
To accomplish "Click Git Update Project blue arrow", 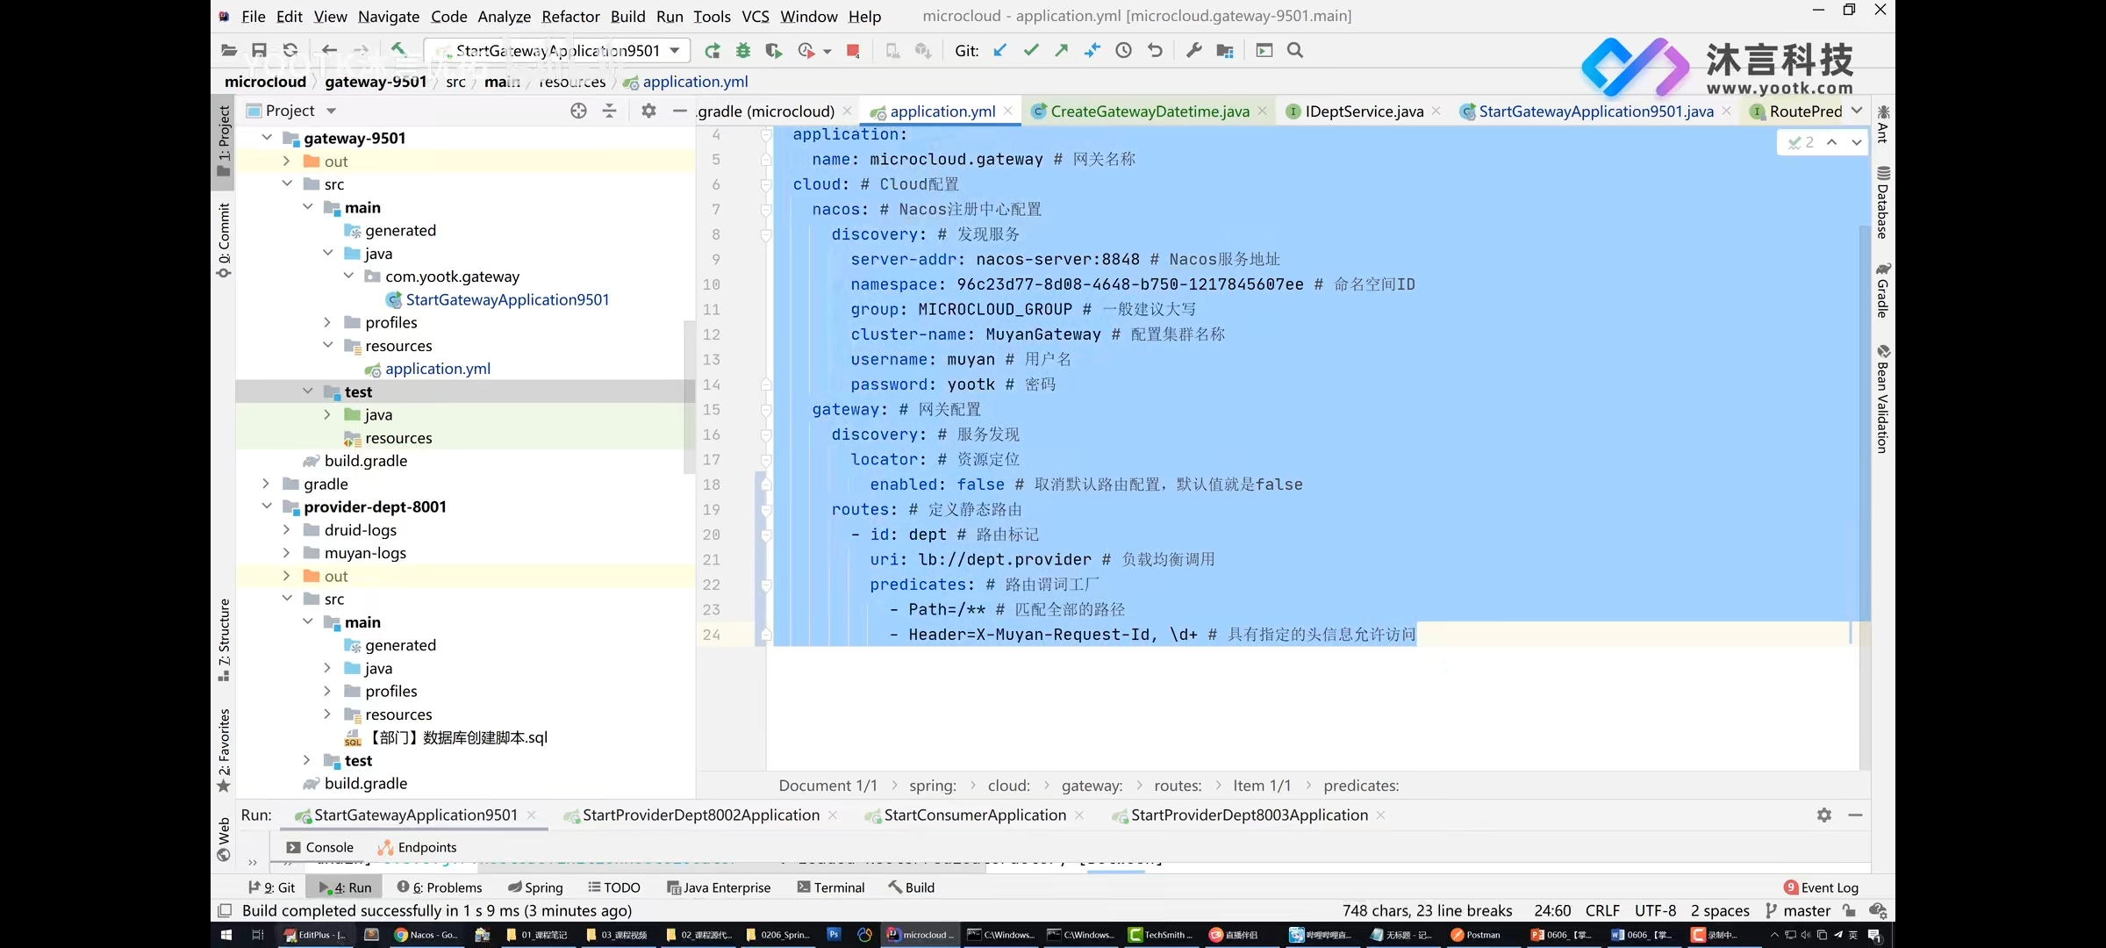I will click(x=1000, y=50).
